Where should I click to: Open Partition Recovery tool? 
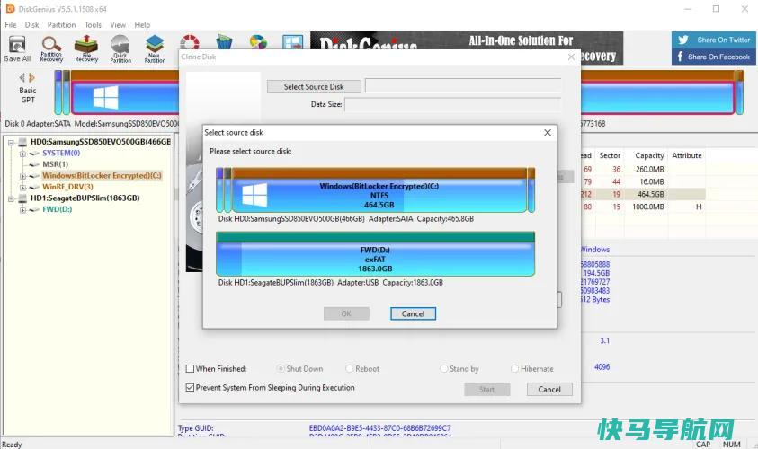point(51,48)
